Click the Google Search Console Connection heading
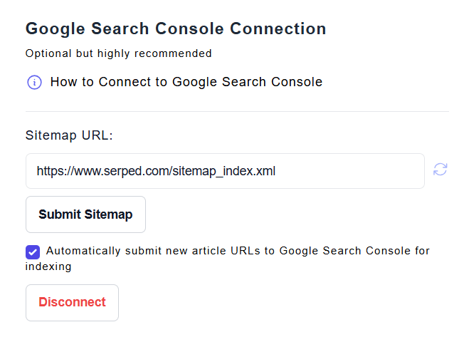Viewport: 464px width, 342px height. point(176,29)
